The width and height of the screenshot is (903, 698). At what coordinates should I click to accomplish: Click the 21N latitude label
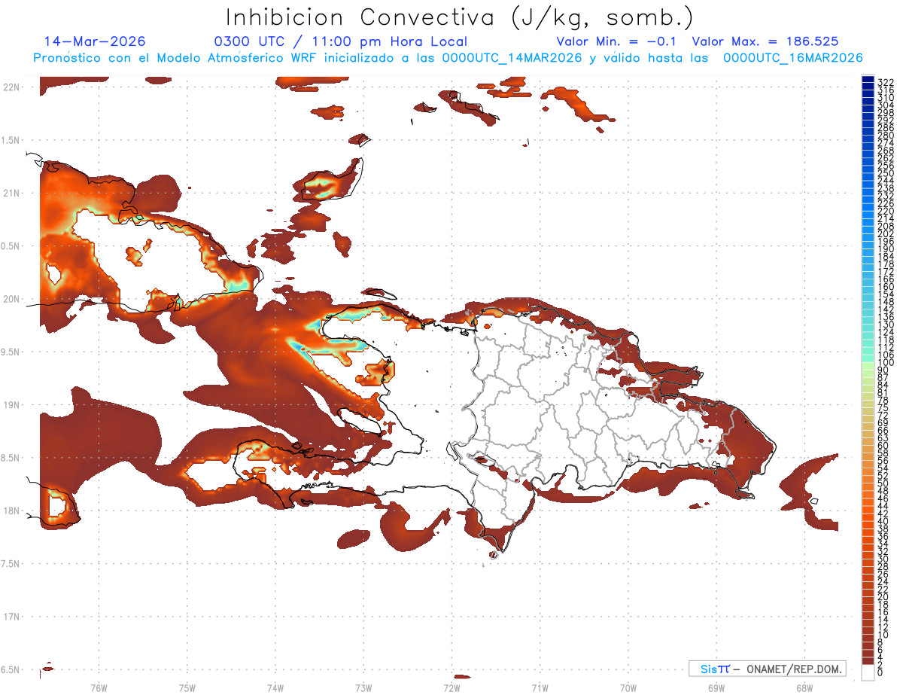click(11, 193)
